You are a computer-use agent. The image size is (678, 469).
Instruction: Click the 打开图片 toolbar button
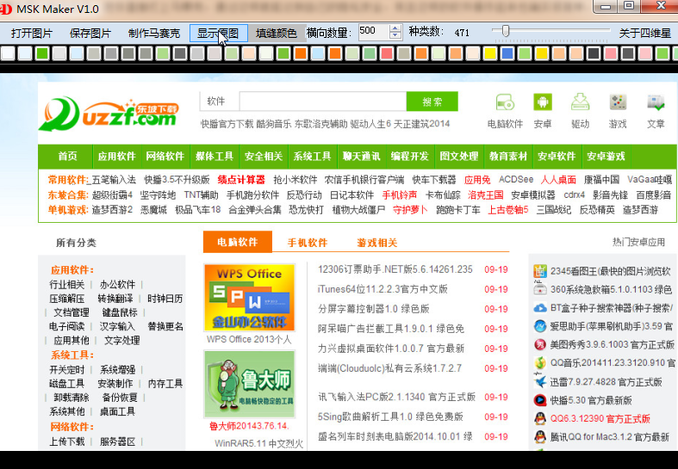click(x=32, y=34)
